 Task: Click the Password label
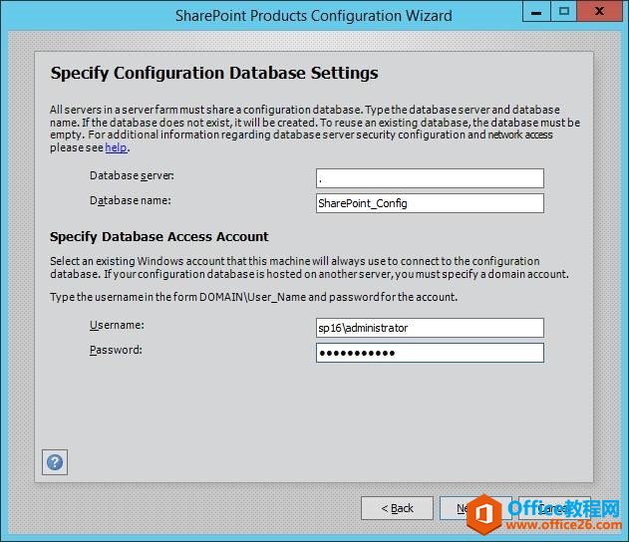coord(116,350)
